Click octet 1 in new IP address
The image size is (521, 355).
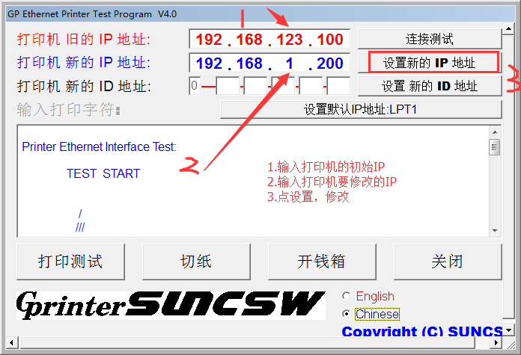[290, 64]
